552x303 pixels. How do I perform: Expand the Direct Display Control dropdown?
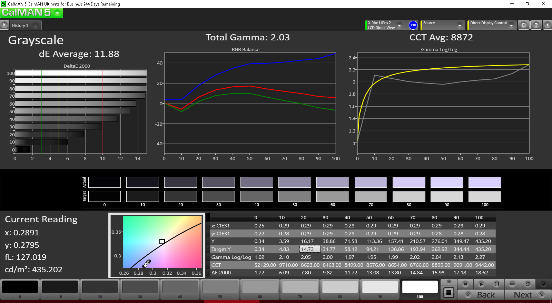pyautogui.click(x=511, y=25)
